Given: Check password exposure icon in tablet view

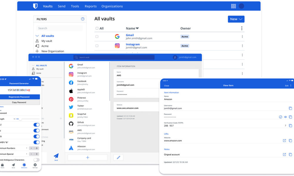Looking at the screenshot, I should click(280, 117).
